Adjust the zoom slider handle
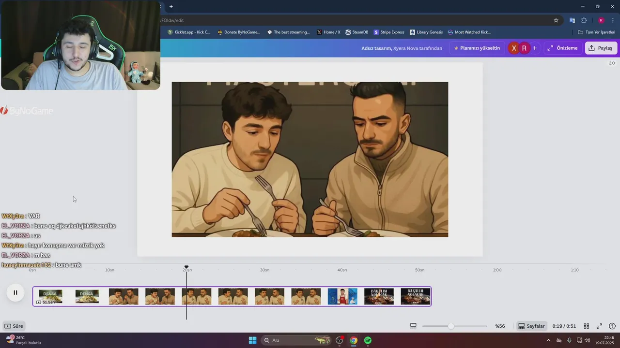 coord(451,326)
